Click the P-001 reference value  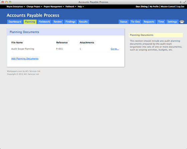pos(59,49)
